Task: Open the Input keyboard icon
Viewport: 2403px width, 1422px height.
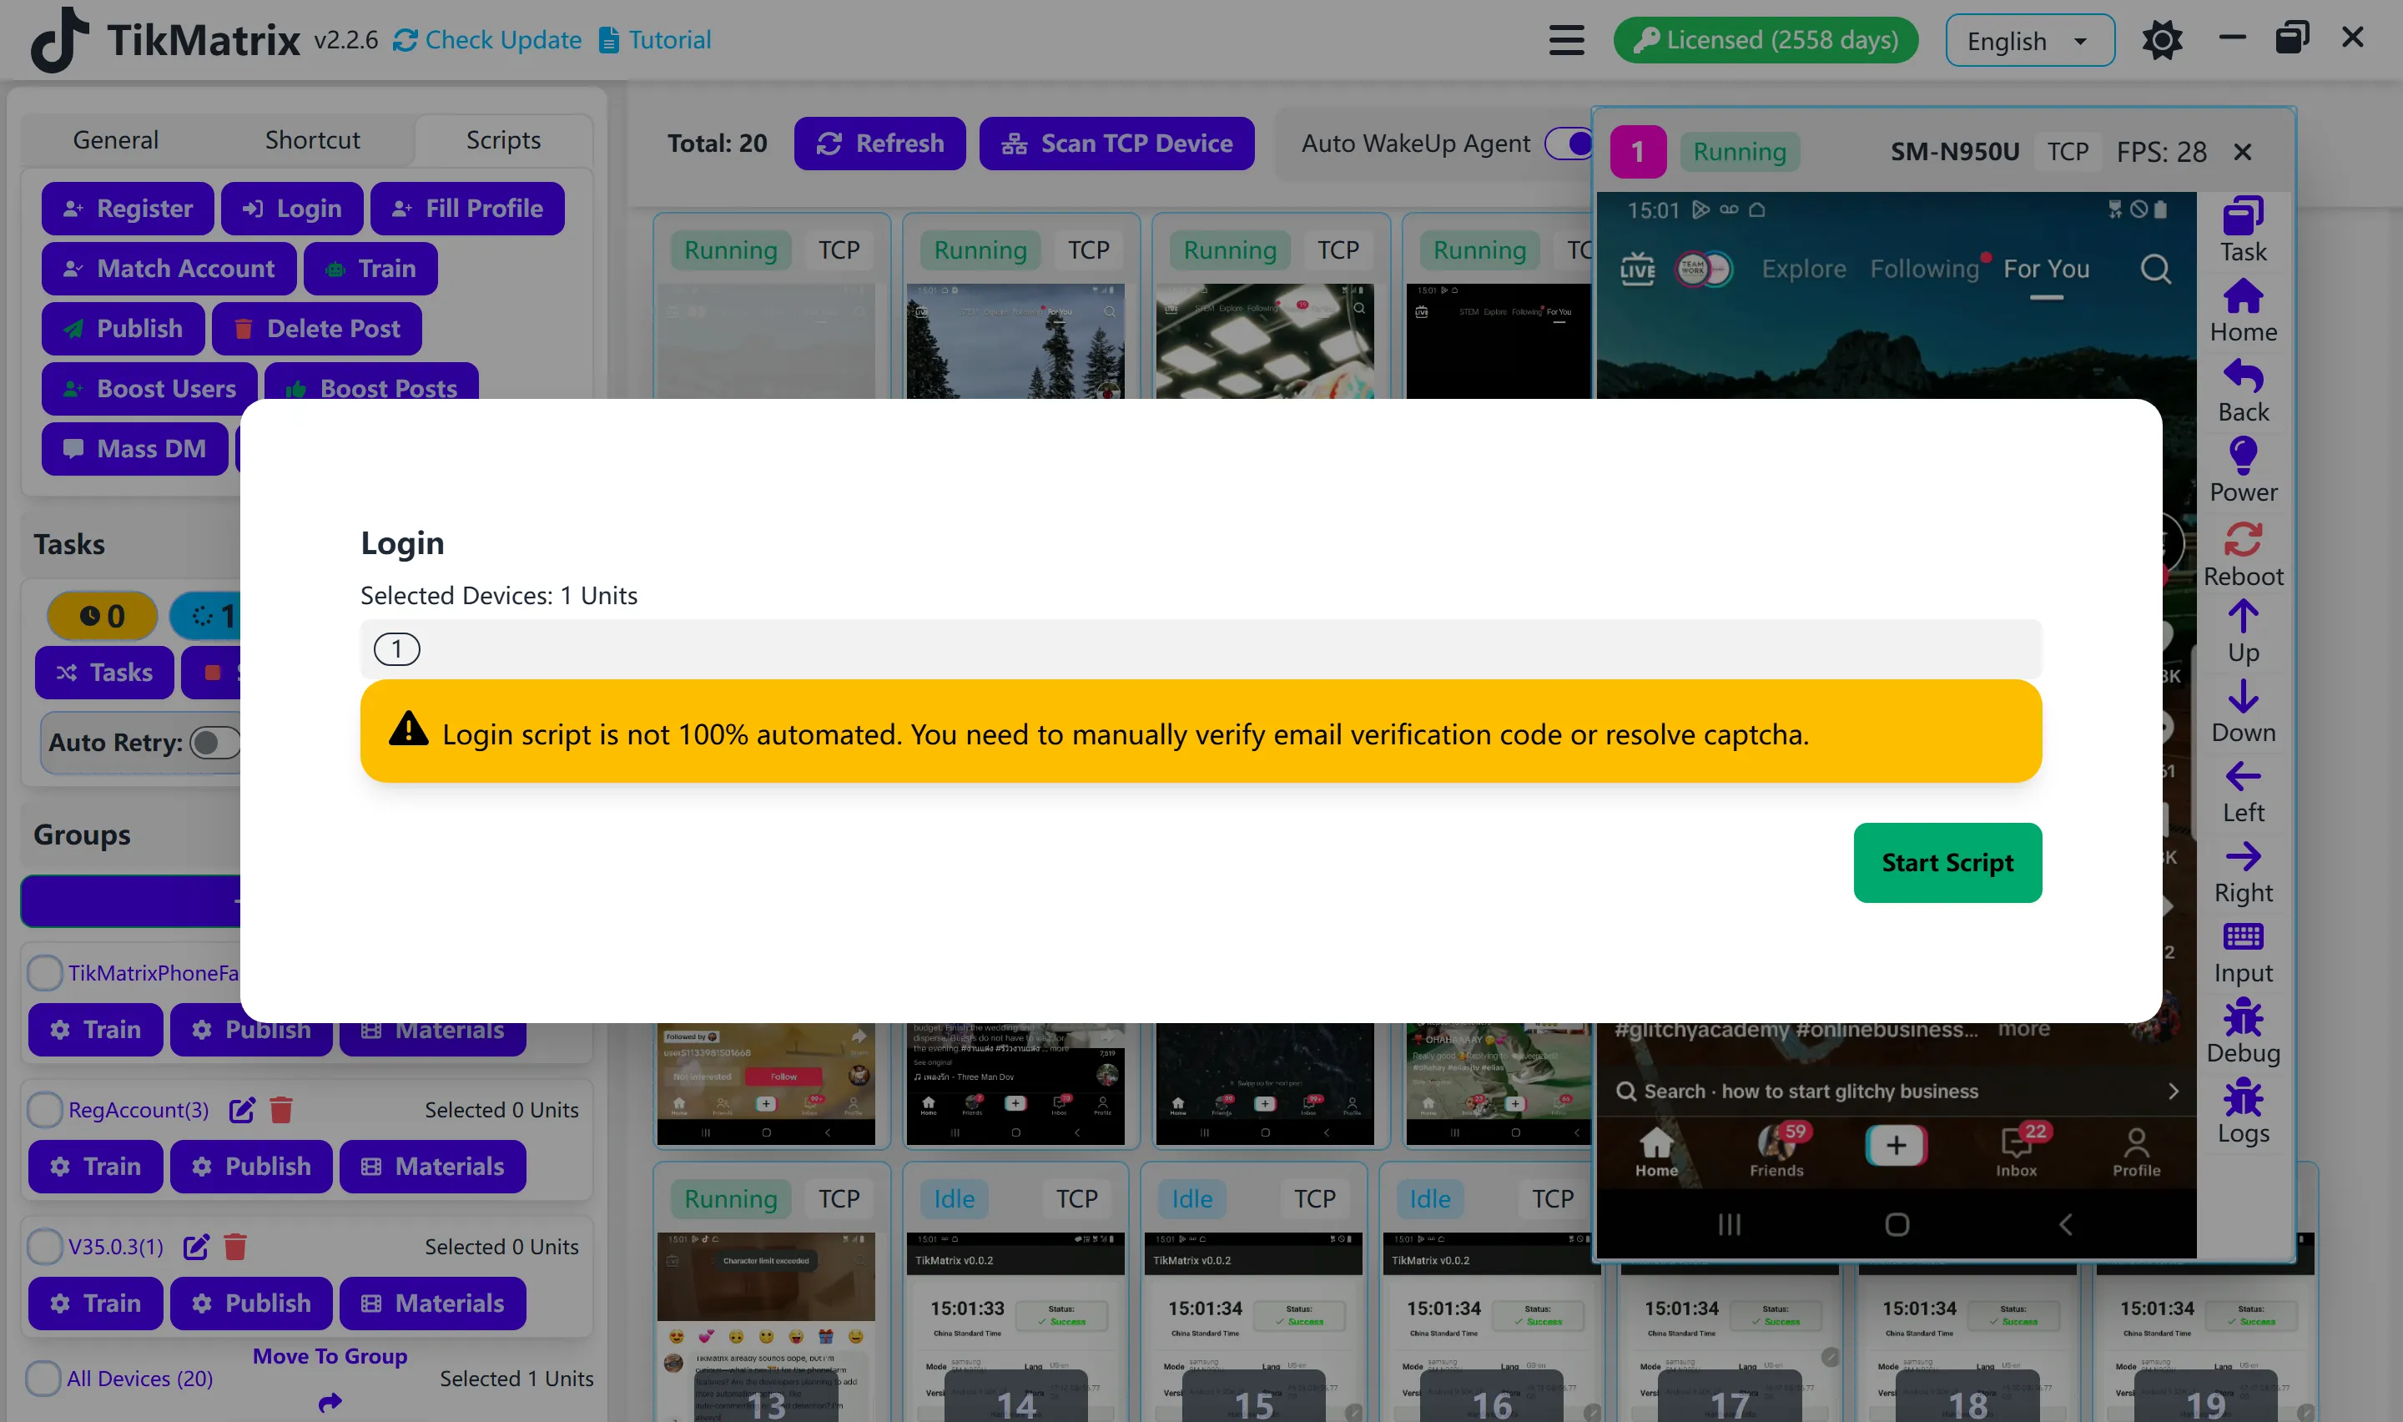Action: [x=2243, y=942]
